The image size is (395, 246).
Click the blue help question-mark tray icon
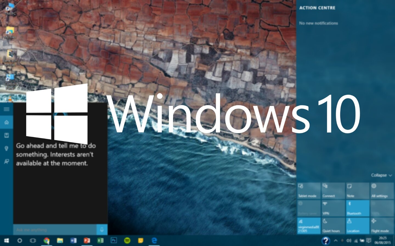pos(326,241)
